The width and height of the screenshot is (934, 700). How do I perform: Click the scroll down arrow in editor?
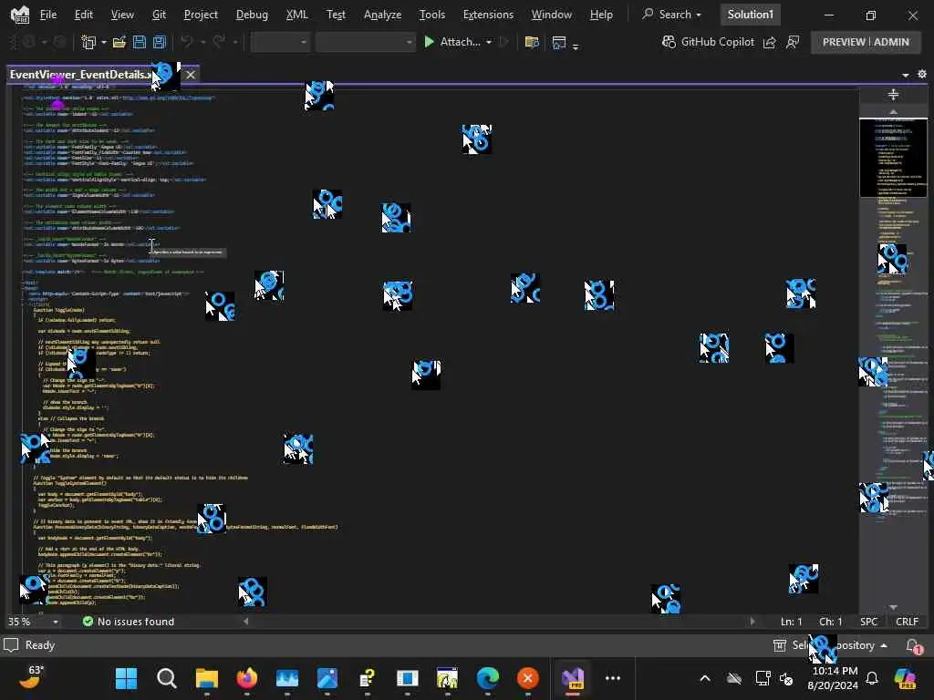point(893,607)
